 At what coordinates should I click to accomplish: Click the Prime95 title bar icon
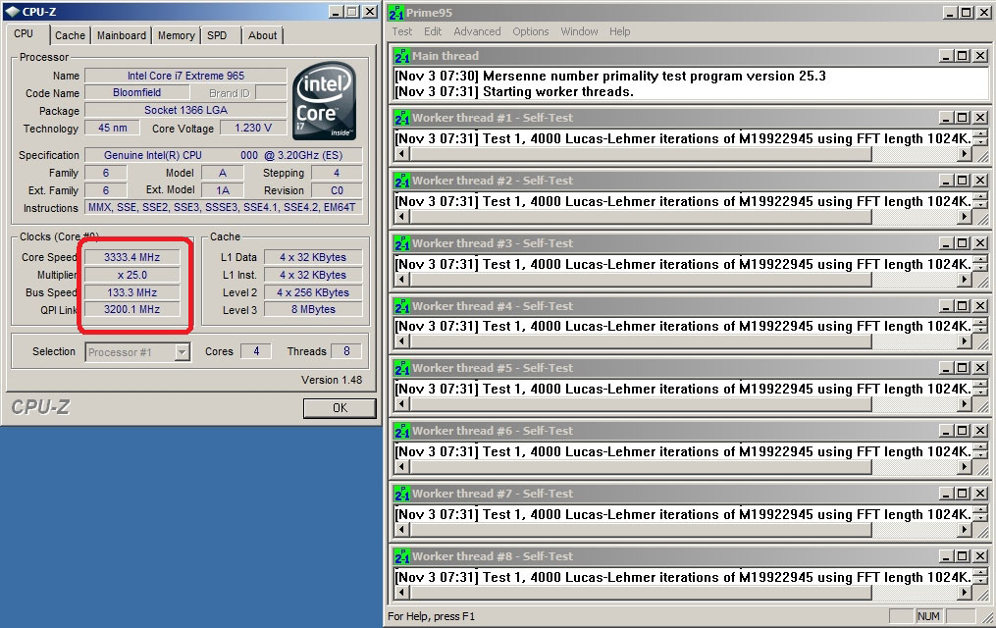tap(396, 12)
